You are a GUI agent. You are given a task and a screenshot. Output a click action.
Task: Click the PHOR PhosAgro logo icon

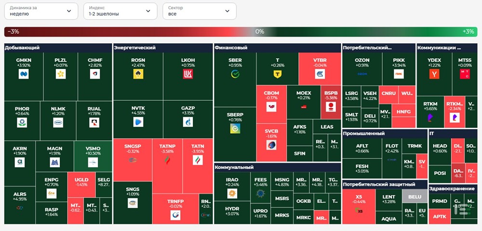point(22,122)
